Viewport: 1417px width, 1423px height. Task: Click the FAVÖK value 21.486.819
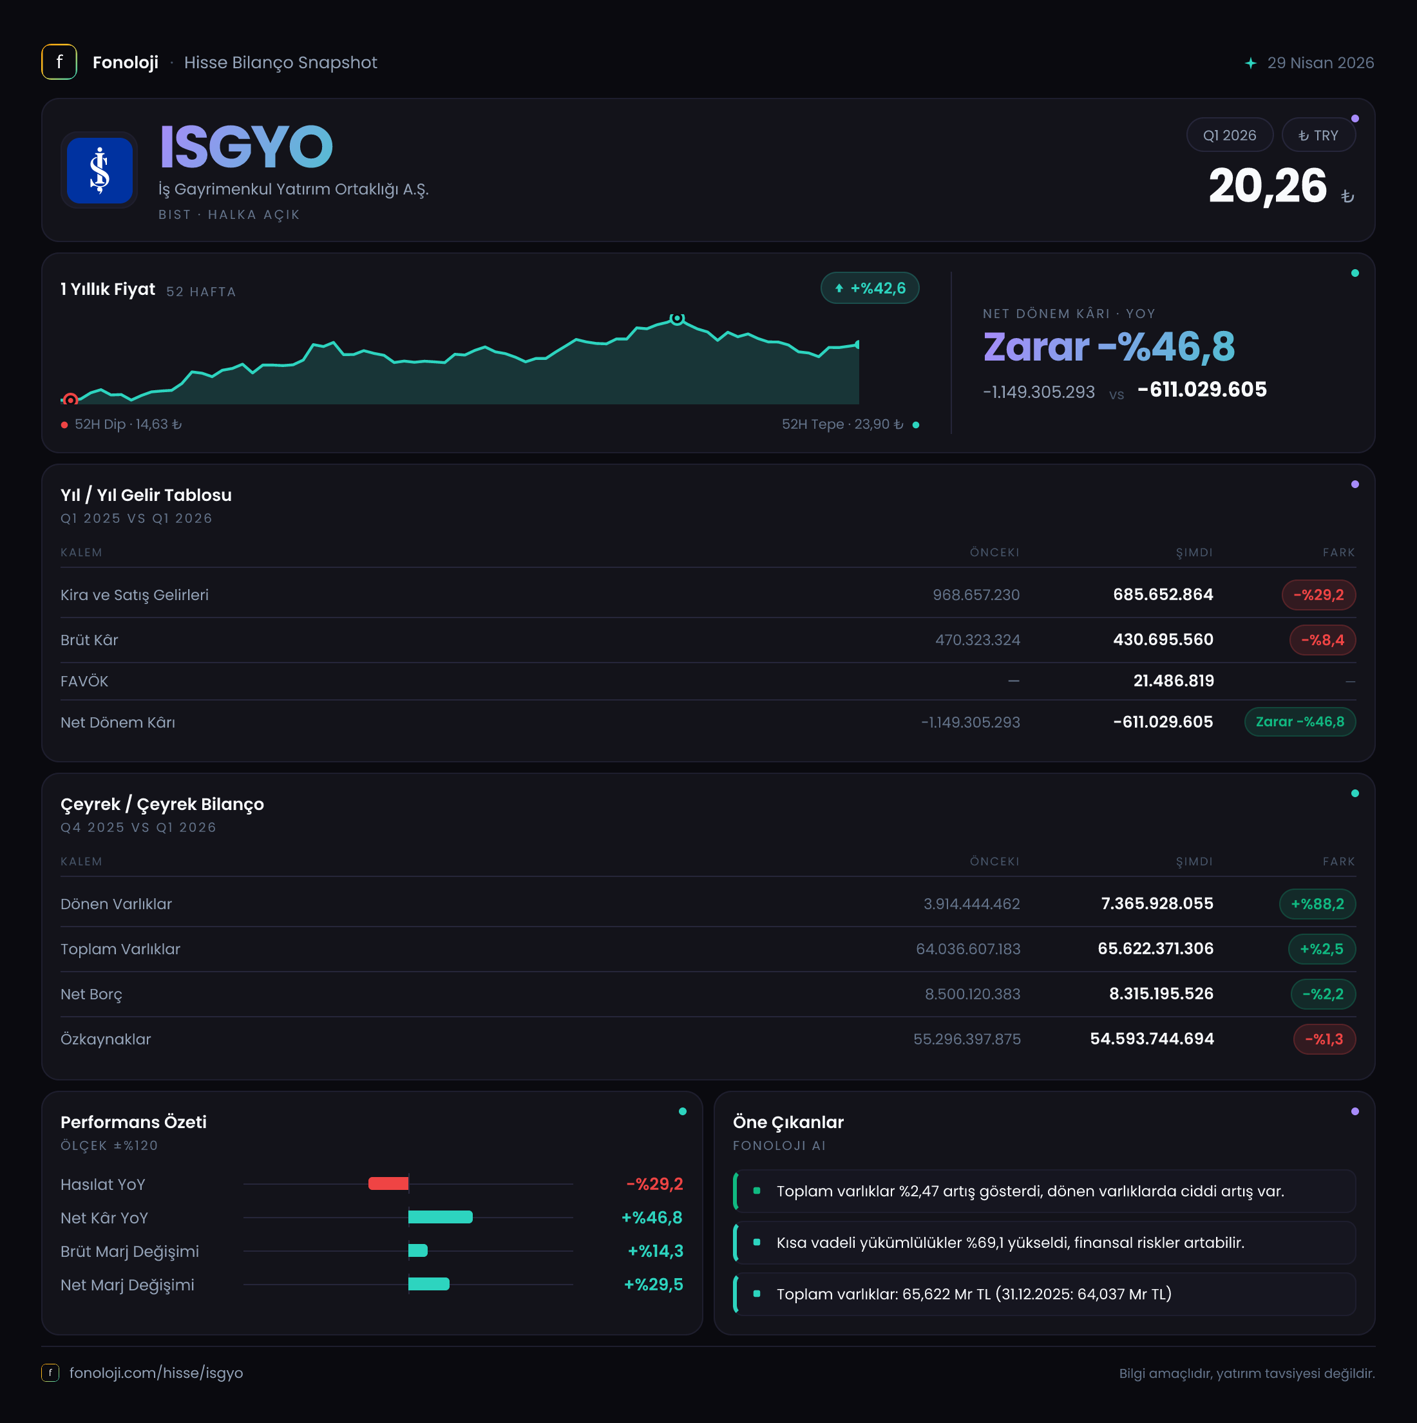click(1173, 681)
